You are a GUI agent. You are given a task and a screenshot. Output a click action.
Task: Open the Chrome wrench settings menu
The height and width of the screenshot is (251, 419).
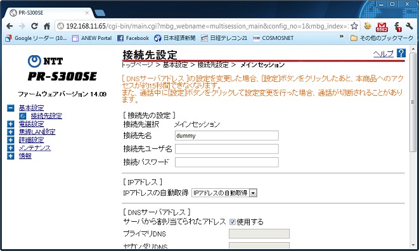(x=409, y=26)
